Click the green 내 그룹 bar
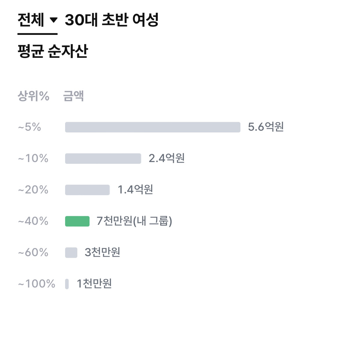This screenshot has width=340, height=338. tap(77, 221)
